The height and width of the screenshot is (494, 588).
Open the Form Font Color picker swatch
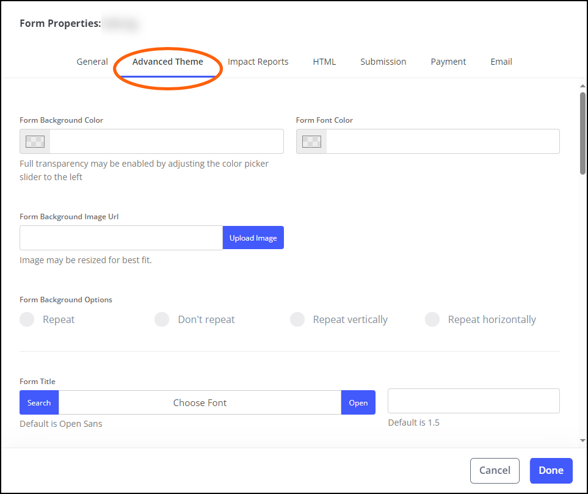(311, 141)
